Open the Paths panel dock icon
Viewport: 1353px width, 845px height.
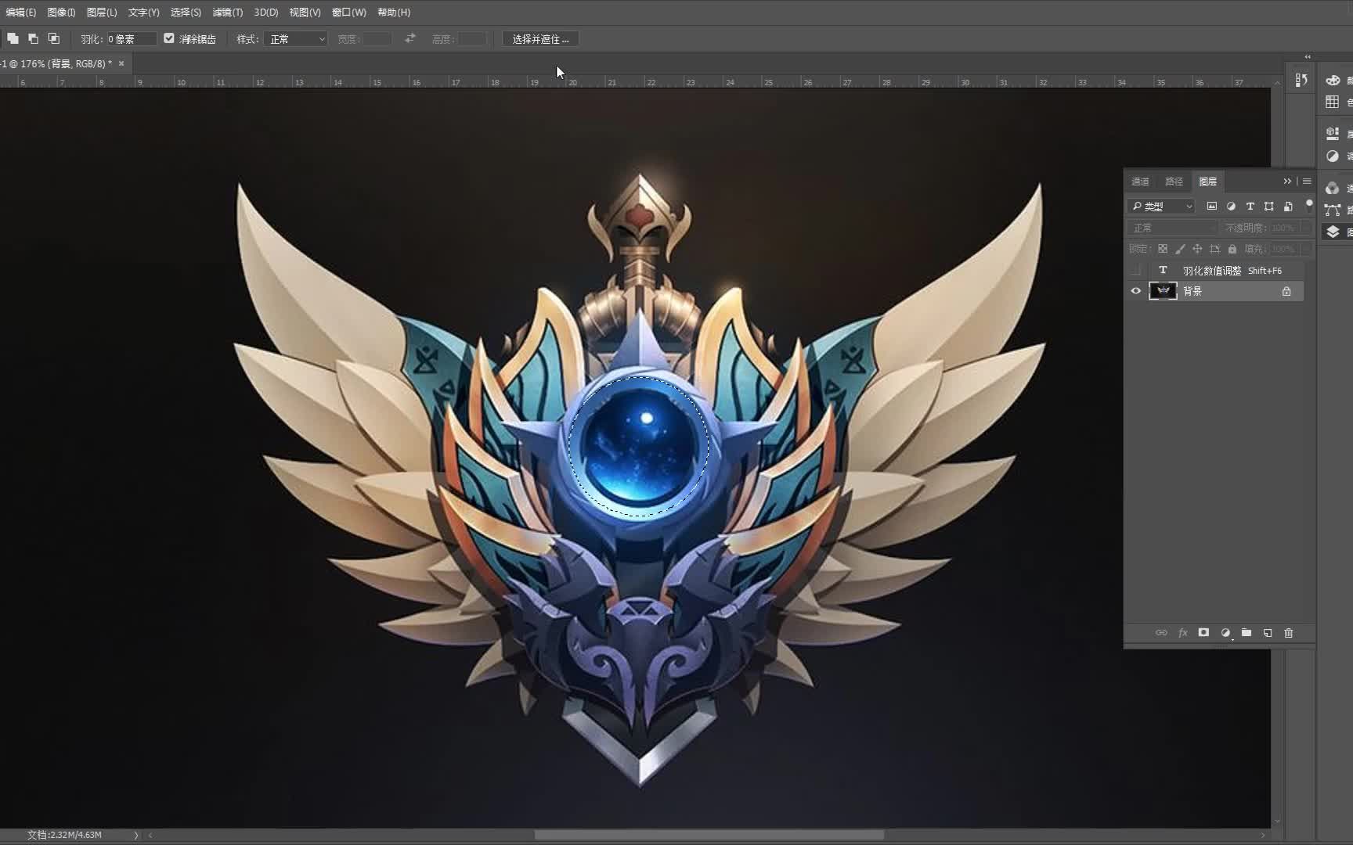[1333, 210]
